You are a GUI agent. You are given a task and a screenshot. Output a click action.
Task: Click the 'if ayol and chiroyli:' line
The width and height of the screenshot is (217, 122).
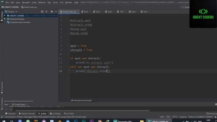(x=86, y=58)
